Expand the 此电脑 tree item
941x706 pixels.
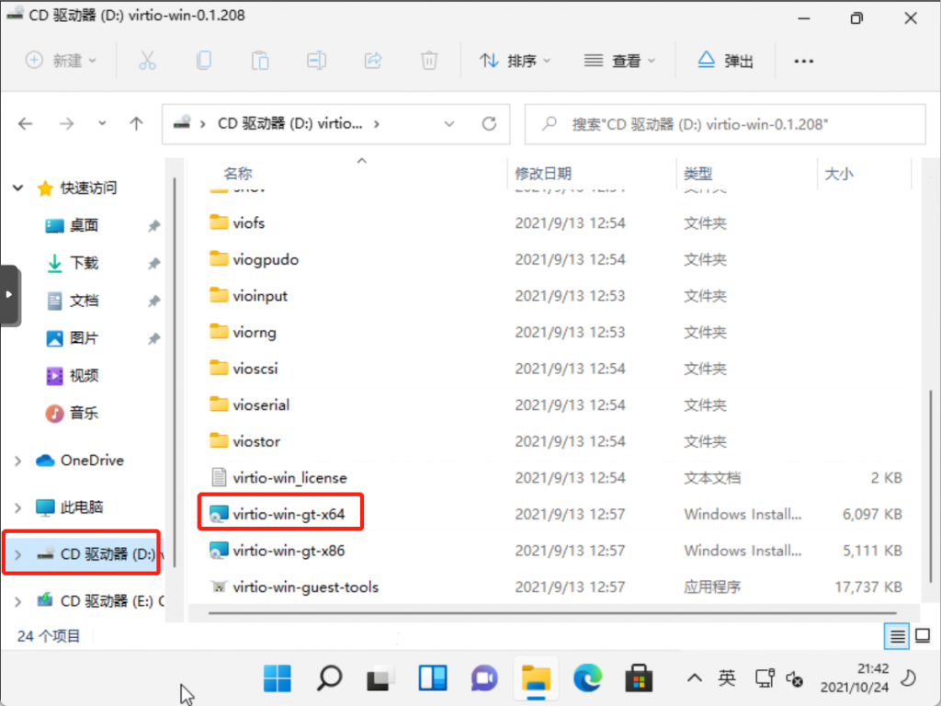[x=17, y=508]
